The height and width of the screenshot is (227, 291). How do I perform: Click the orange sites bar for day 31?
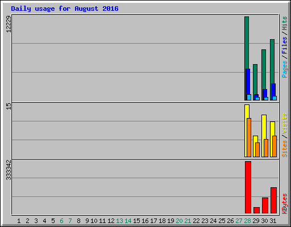[x=275, y=146]
